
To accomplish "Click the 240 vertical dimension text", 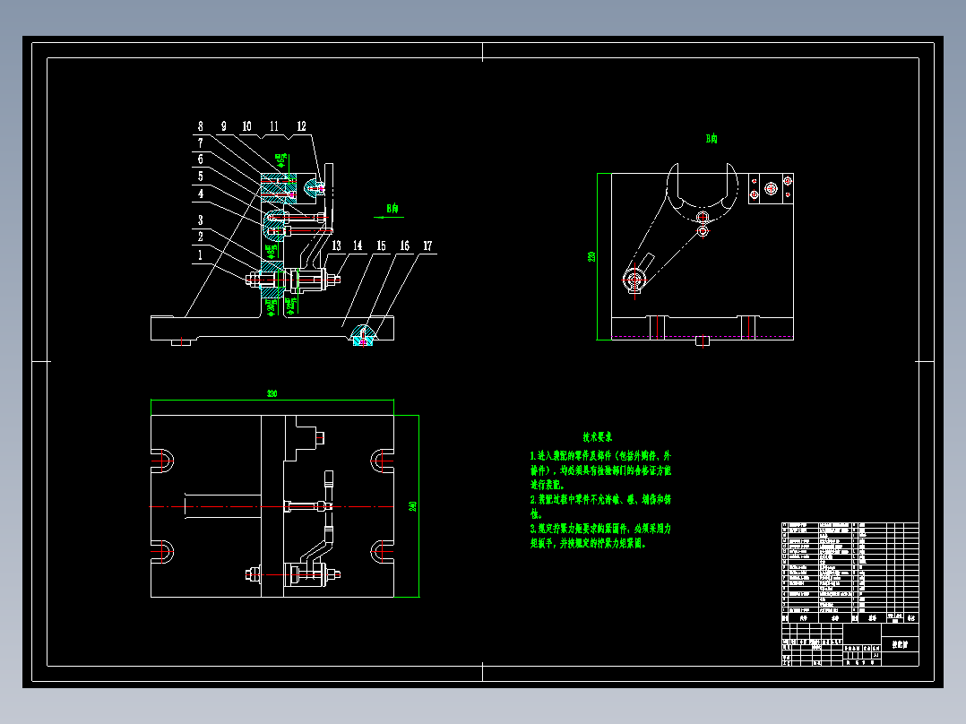I will 413,506.
